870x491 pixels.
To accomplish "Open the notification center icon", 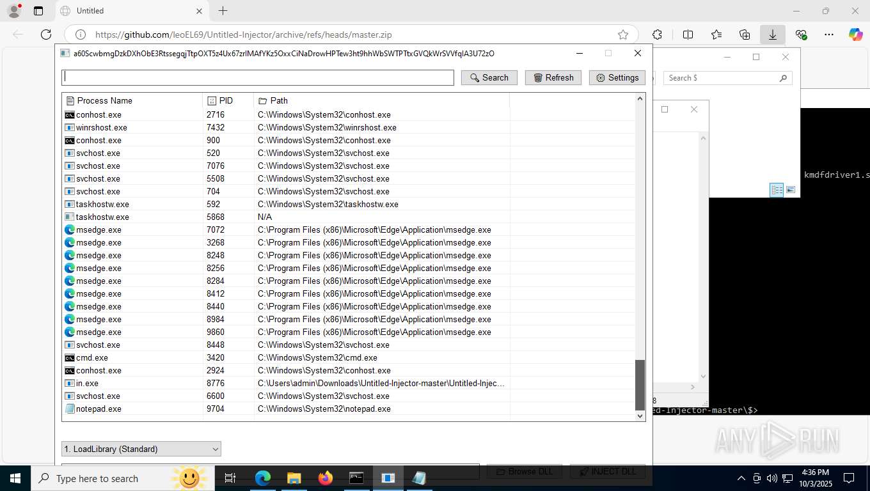I will click(x=849, y=478).
